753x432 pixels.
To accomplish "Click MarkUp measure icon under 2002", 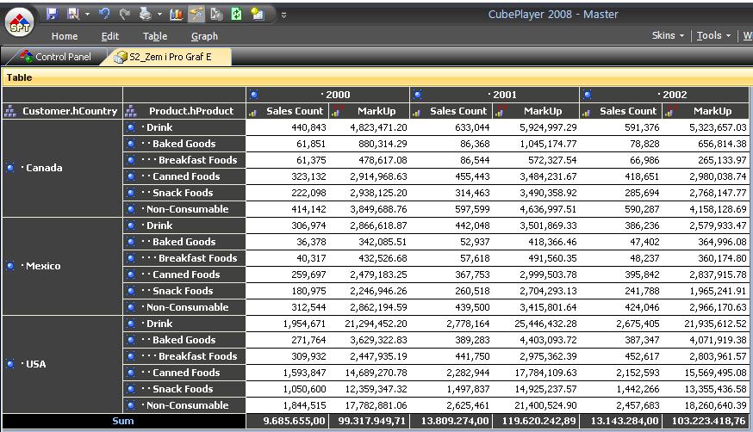I will point(669,112).
